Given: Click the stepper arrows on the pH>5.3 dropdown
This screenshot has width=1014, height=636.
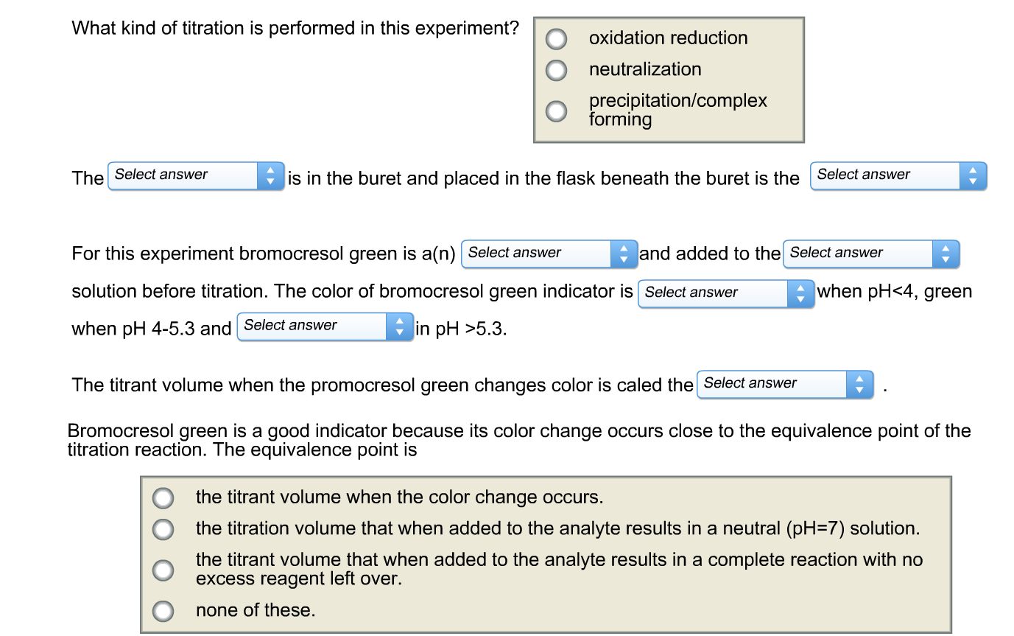Looking at the screenshot, I should point(400,326).
